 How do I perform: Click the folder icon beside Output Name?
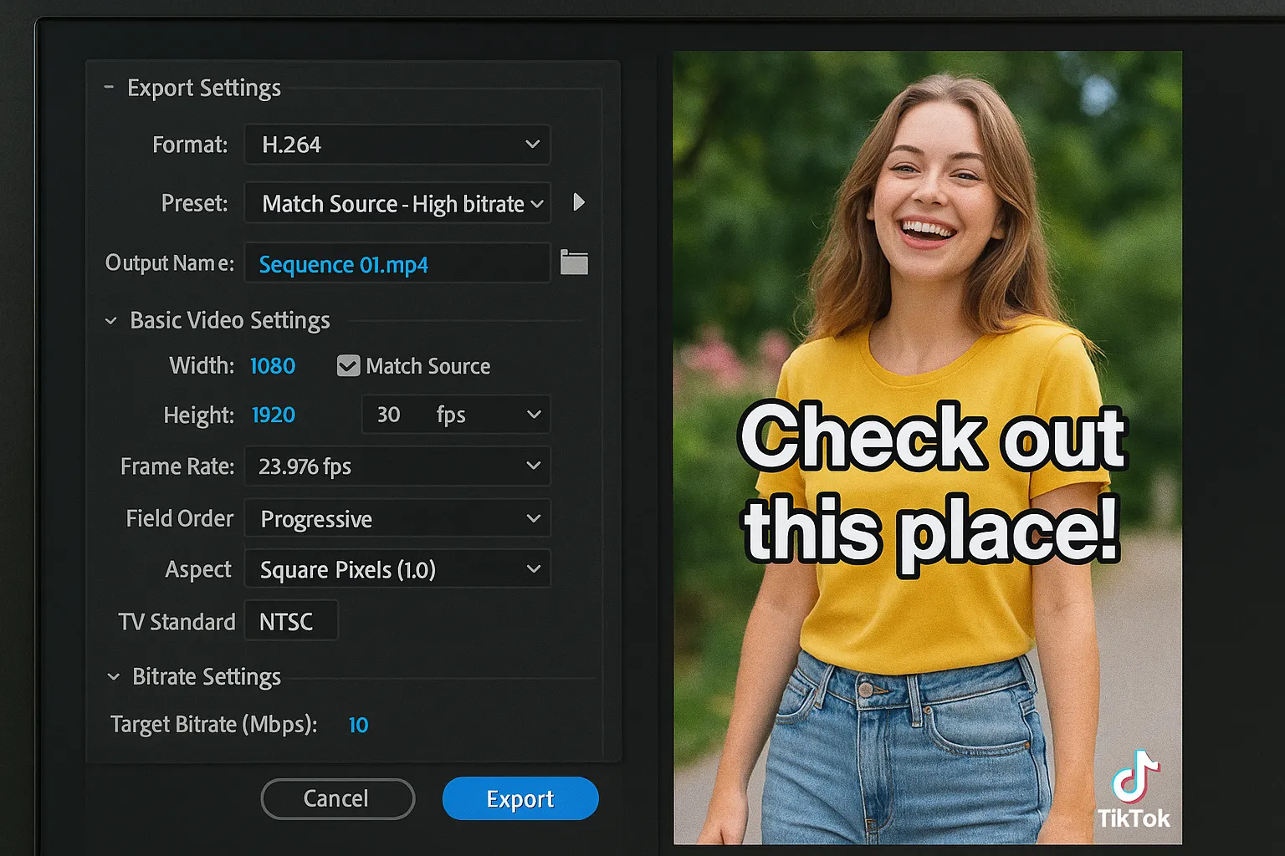(574, 262)
